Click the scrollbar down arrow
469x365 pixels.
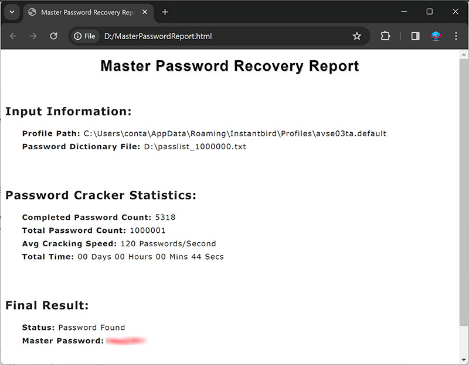click(463, 360)
